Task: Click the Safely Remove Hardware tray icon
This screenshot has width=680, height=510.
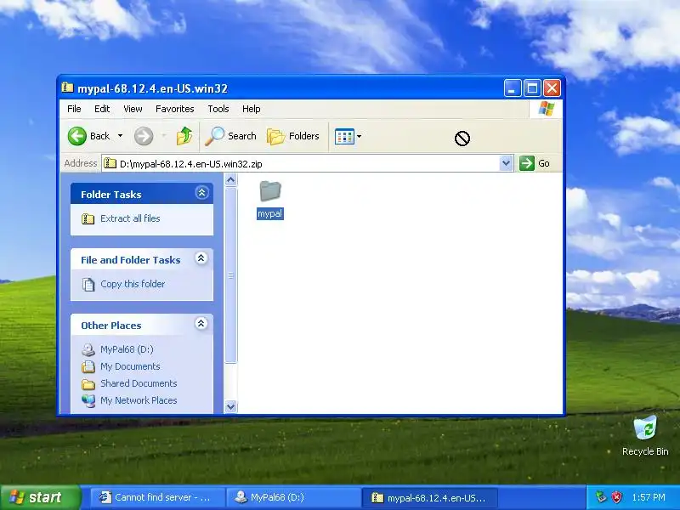Action: (x=601, y=497)
